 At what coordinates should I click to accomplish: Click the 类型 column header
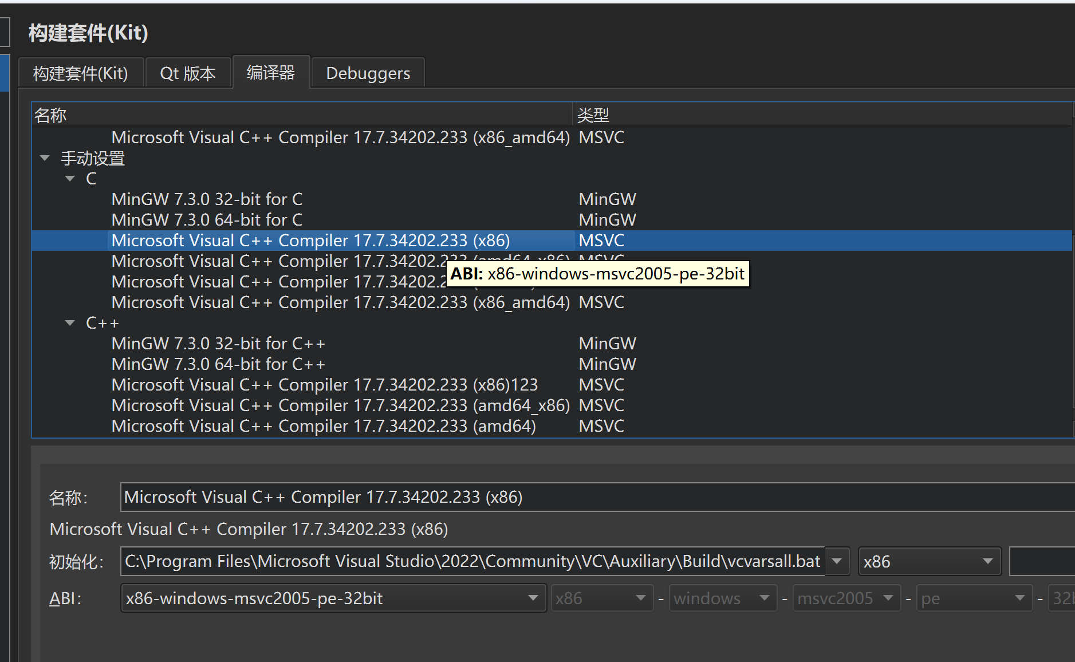(822, 115)
